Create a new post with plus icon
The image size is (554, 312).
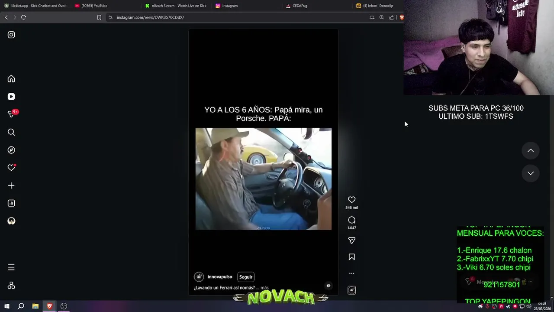(x=11, y=185)
